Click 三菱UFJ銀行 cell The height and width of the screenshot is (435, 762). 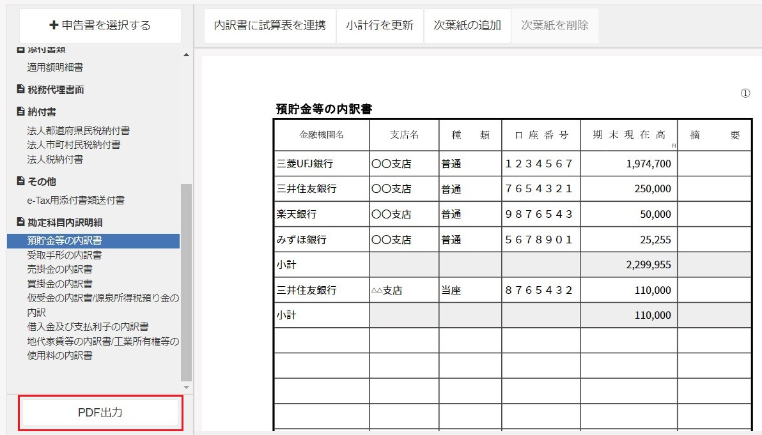pyautogui.click(x=322, y=164)
